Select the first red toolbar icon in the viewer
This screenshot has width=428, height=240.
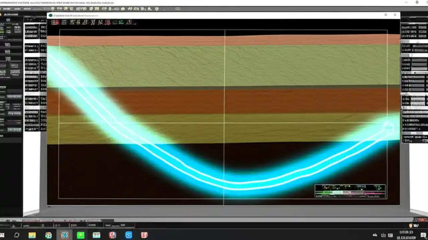click(57, 22)
